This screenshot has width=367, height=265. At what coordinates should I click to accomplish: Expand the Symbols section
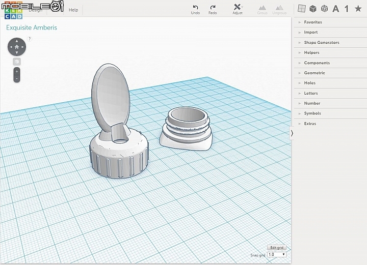(330, 113)
